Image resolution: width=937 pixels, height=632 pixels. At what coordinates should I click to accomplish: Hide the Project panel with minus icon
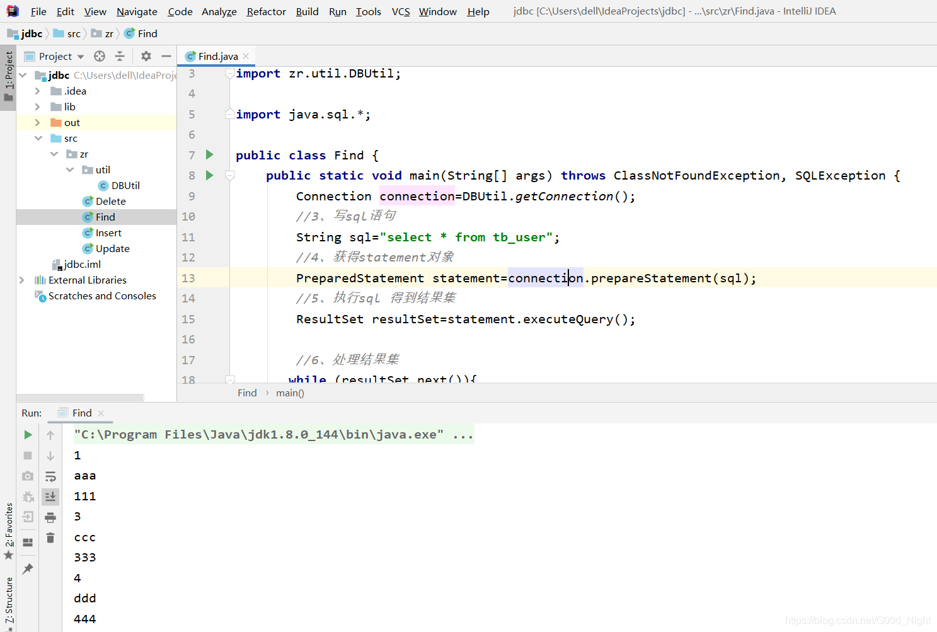pos(166,56)
